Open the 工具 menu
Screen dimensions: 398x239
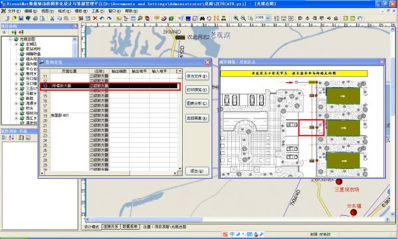click(98, 11)
